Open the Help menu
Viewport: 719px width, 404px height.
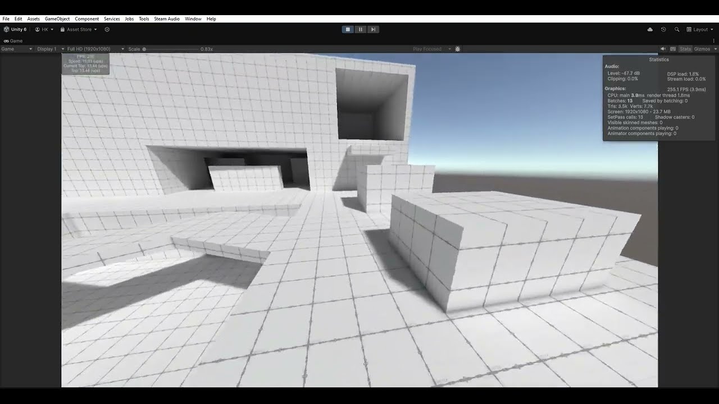tap(211, 19)
